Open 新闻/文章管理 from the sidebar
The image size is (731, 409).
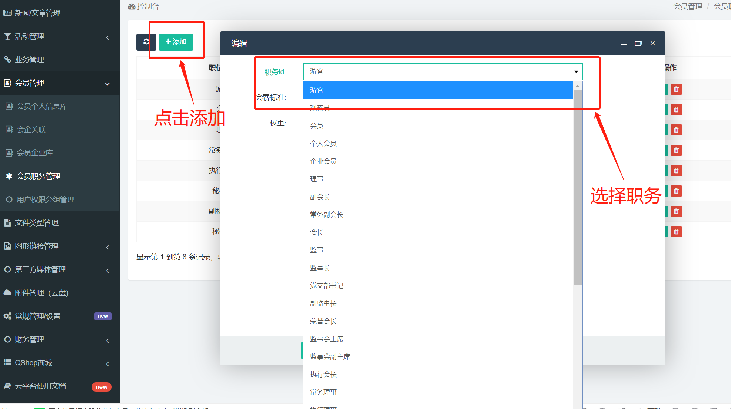coord(37,13)
